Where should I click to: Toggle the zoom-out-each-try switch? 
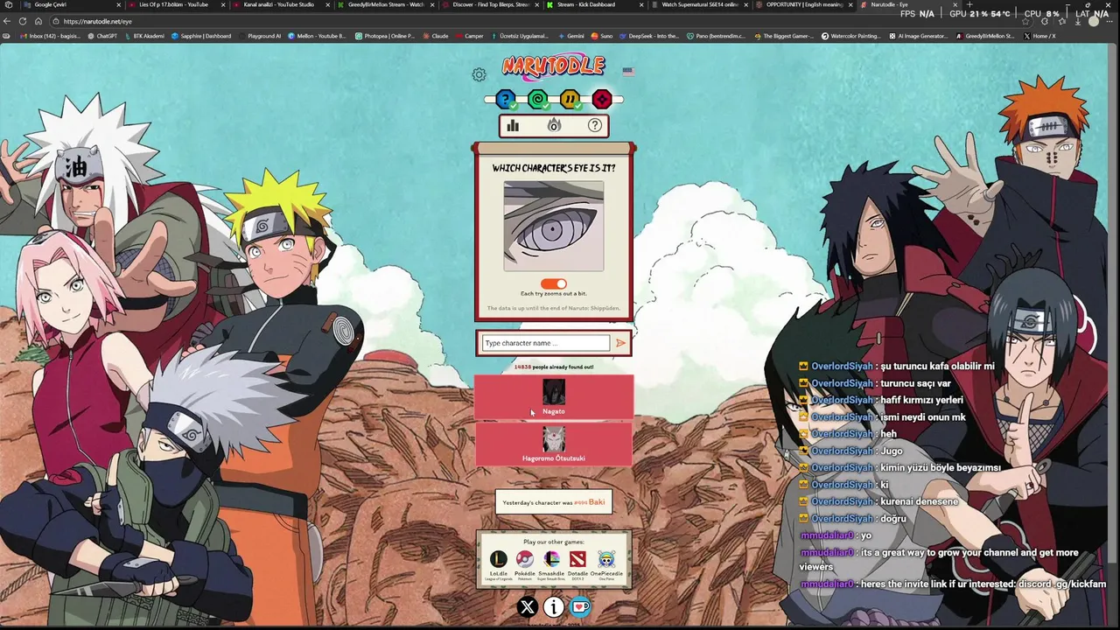(554, 283)
